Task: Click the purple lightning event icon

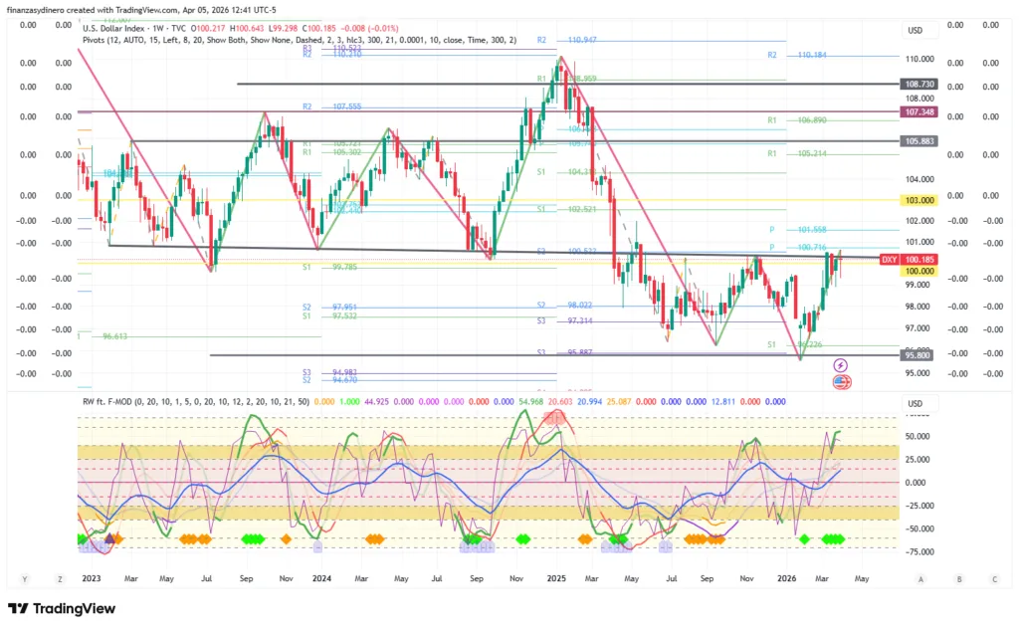Action: click(x=841, y=366)
